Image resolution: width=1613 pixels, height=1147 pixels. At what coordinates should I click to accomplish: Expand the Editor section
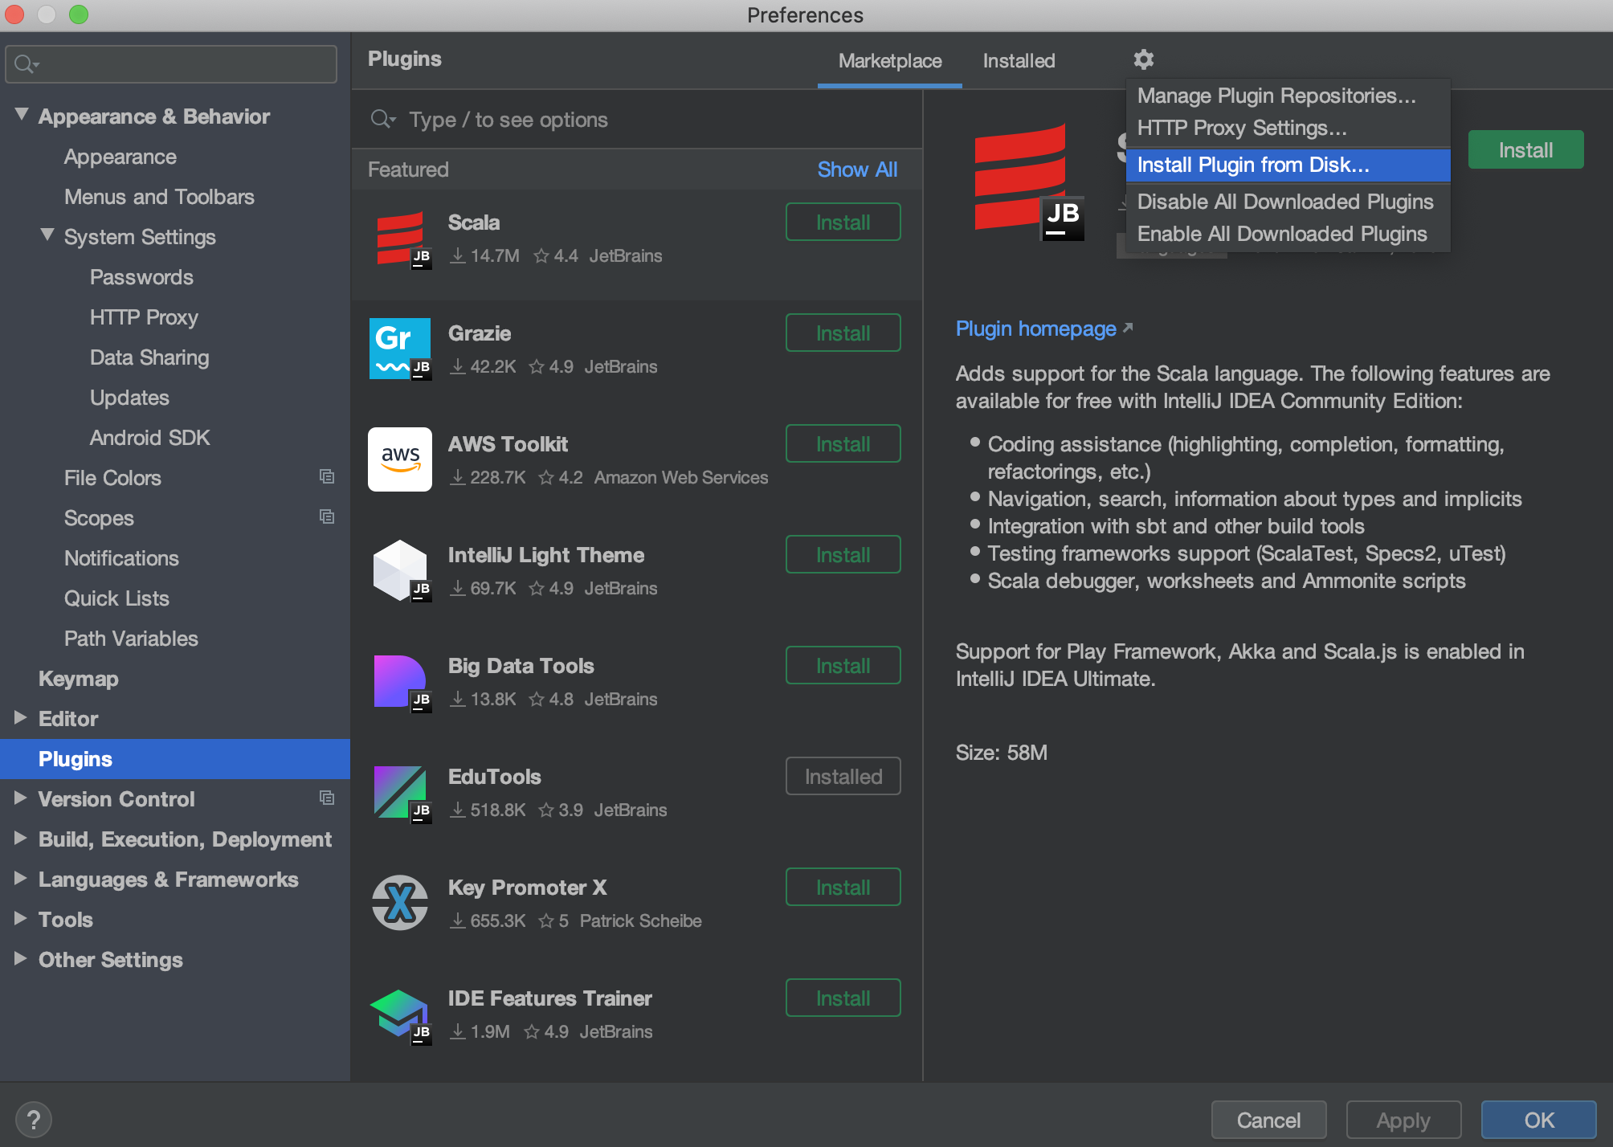tap(21, 718)
